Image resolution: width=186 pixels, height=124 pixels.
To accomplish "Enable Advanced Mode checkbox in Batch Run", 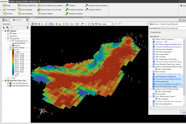I will pos(150,32).
